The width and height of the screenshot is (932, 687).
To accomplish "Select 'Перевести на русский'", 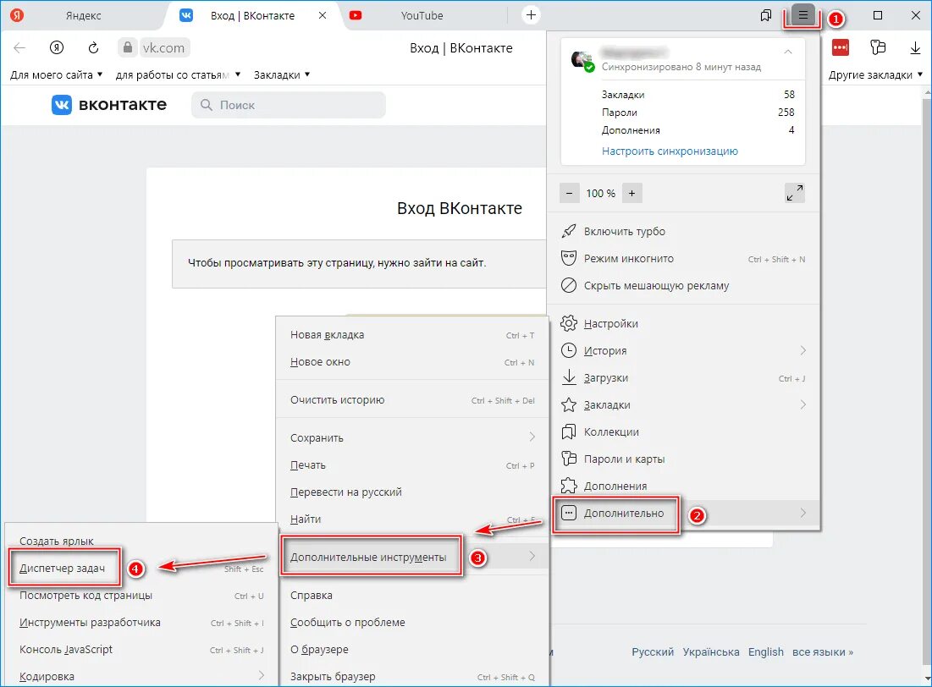I will pyautogui.click(x=412, y=492).
